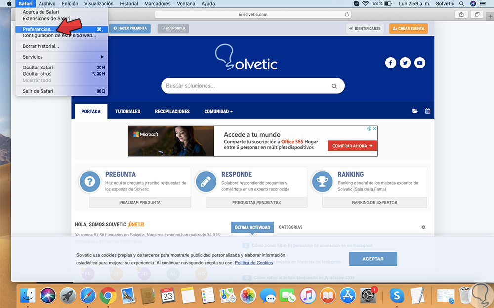Open Marcadores menu in menu bar
The height and width of the screenshot is (308, 494).
(157, 4)
